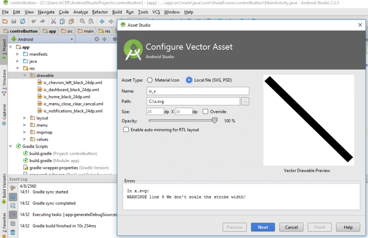Click the Copy icon in toolbar

(62, 21)
